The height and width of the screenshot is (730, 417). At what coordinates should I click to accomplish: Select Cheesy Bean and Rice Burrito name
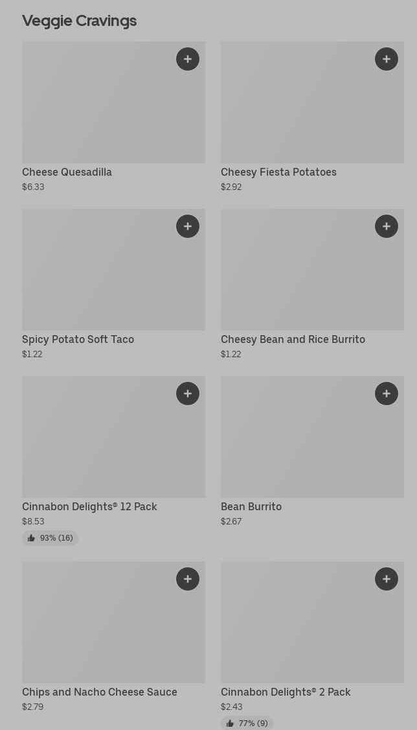point(293,340)
